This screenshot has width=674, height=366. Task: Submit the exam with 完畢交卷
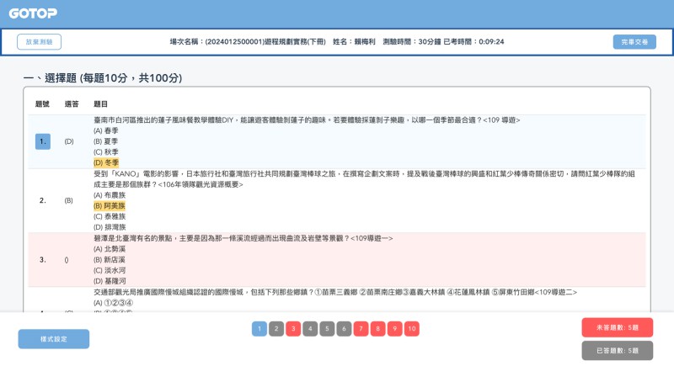pyautogui.click(x=634, y=41)
